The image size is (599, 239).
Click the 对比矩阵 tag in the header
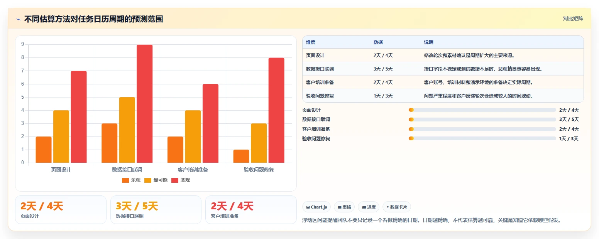(x=573, y=19)
